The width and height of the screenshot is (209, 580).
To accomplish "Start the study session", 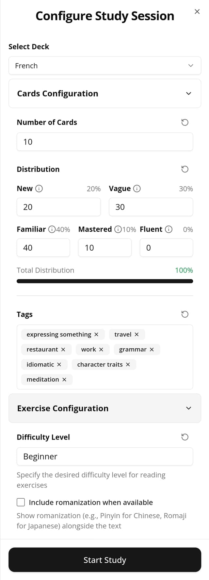I will click(x=105, y=560).
